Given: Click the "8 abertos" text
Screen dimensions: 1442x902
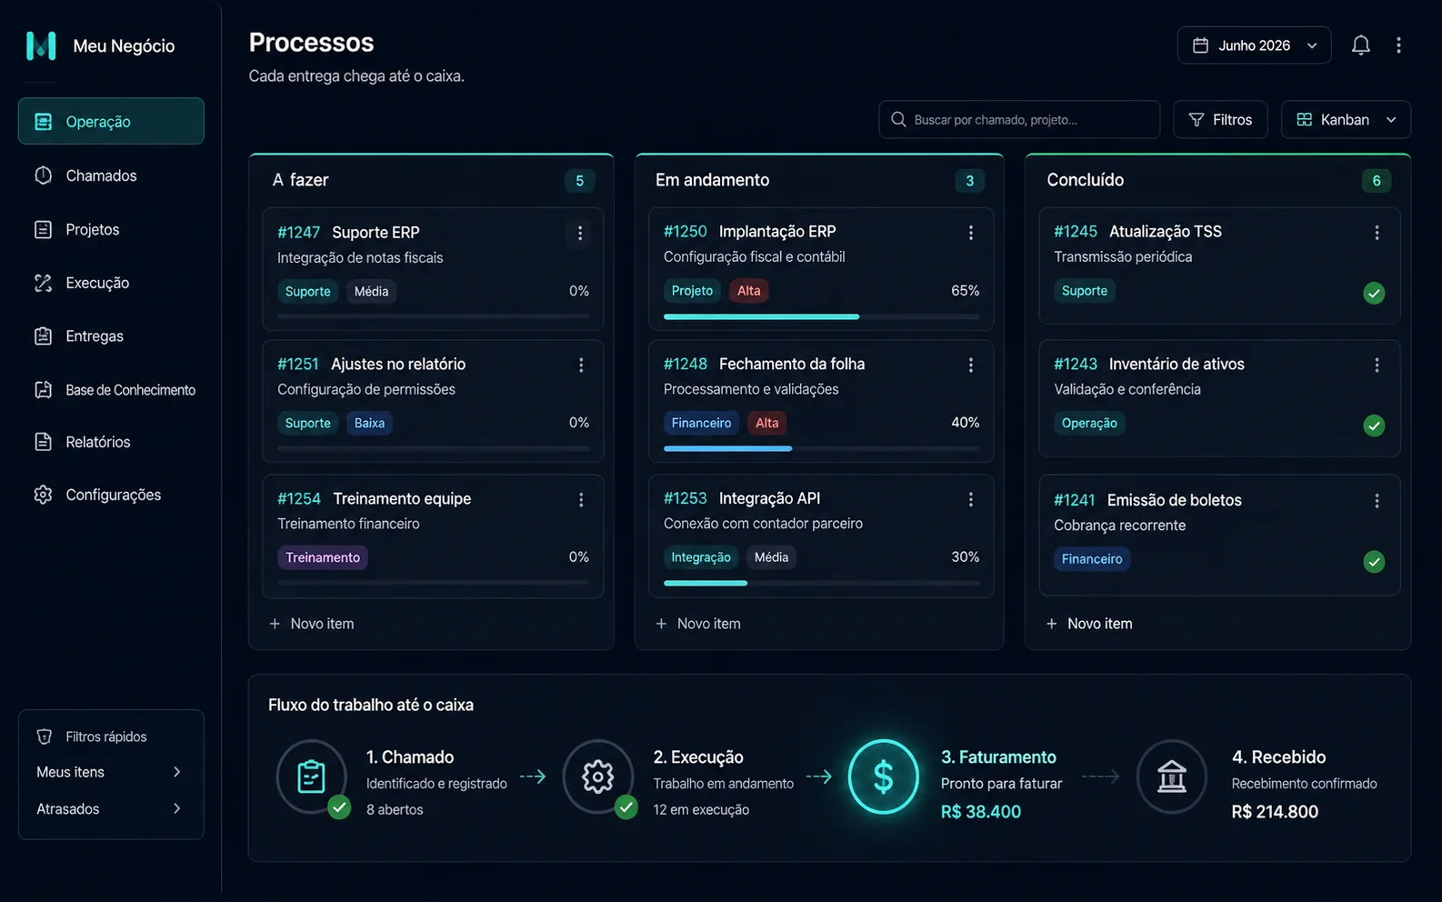Looking at the screenshot, I should [395, 809].
